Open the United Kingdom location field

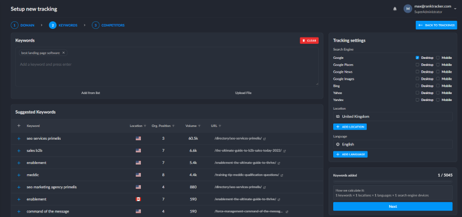[x=393, y=117]
